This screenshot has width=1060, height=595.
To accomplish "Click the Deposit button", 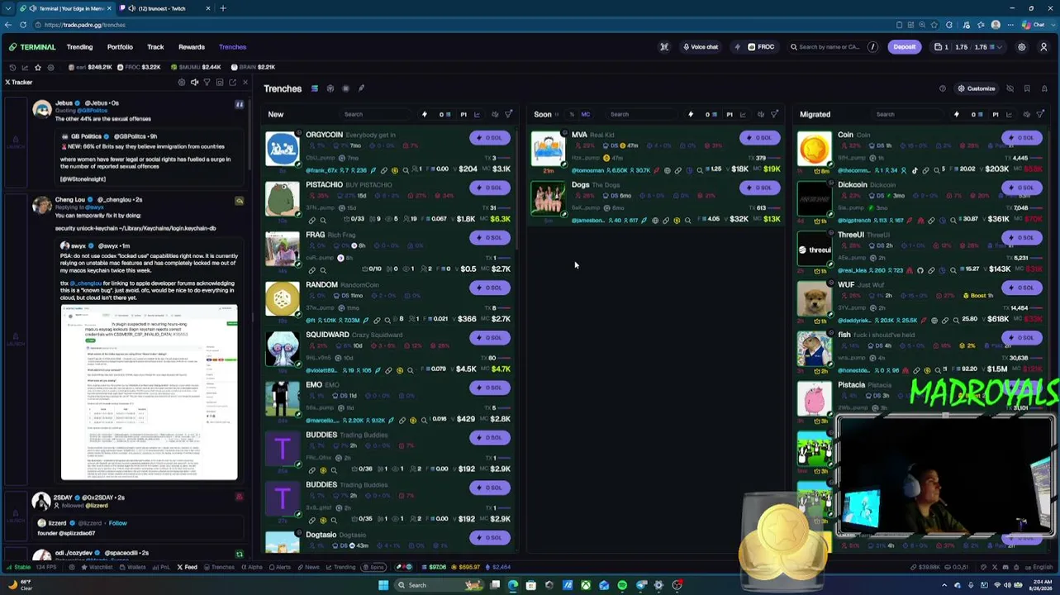I will tap(904, 47).
